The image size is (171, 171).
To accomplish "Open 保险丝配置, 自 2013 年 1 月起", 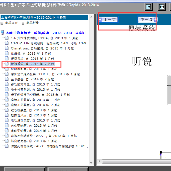I will click(34, 69).
